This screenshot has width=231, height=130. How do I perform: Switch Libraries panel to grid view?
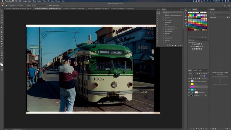pos(227,17)
